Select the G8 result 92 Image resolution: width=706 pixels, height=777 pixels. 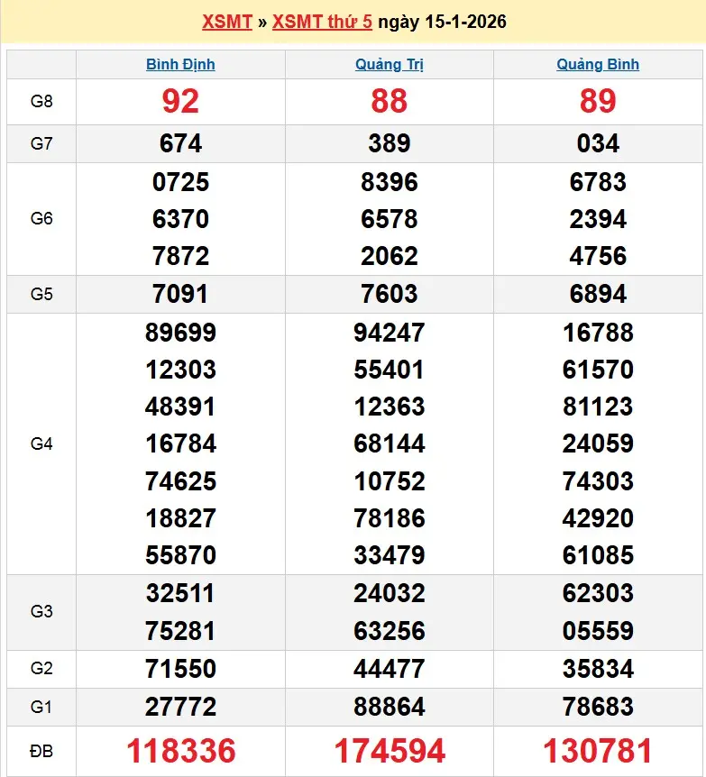[x=180, y=101]
